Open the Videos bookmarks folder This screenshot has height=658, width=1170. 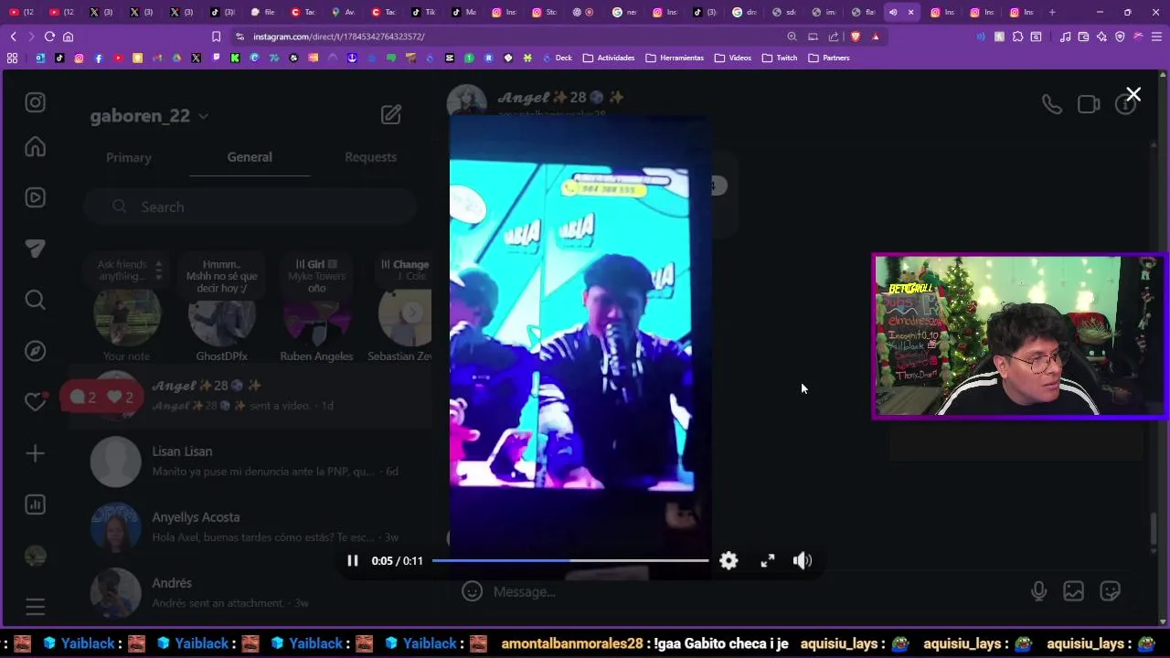tap(733, 58)
